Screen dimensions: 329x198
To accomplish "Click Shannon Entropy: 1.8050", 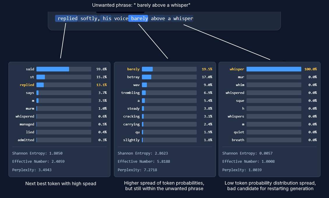I will (37, 153).
